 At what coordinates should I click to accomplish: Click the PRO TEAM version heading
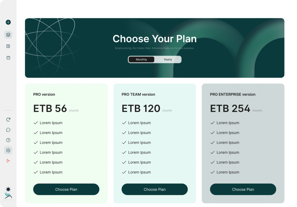coord(138,94)
